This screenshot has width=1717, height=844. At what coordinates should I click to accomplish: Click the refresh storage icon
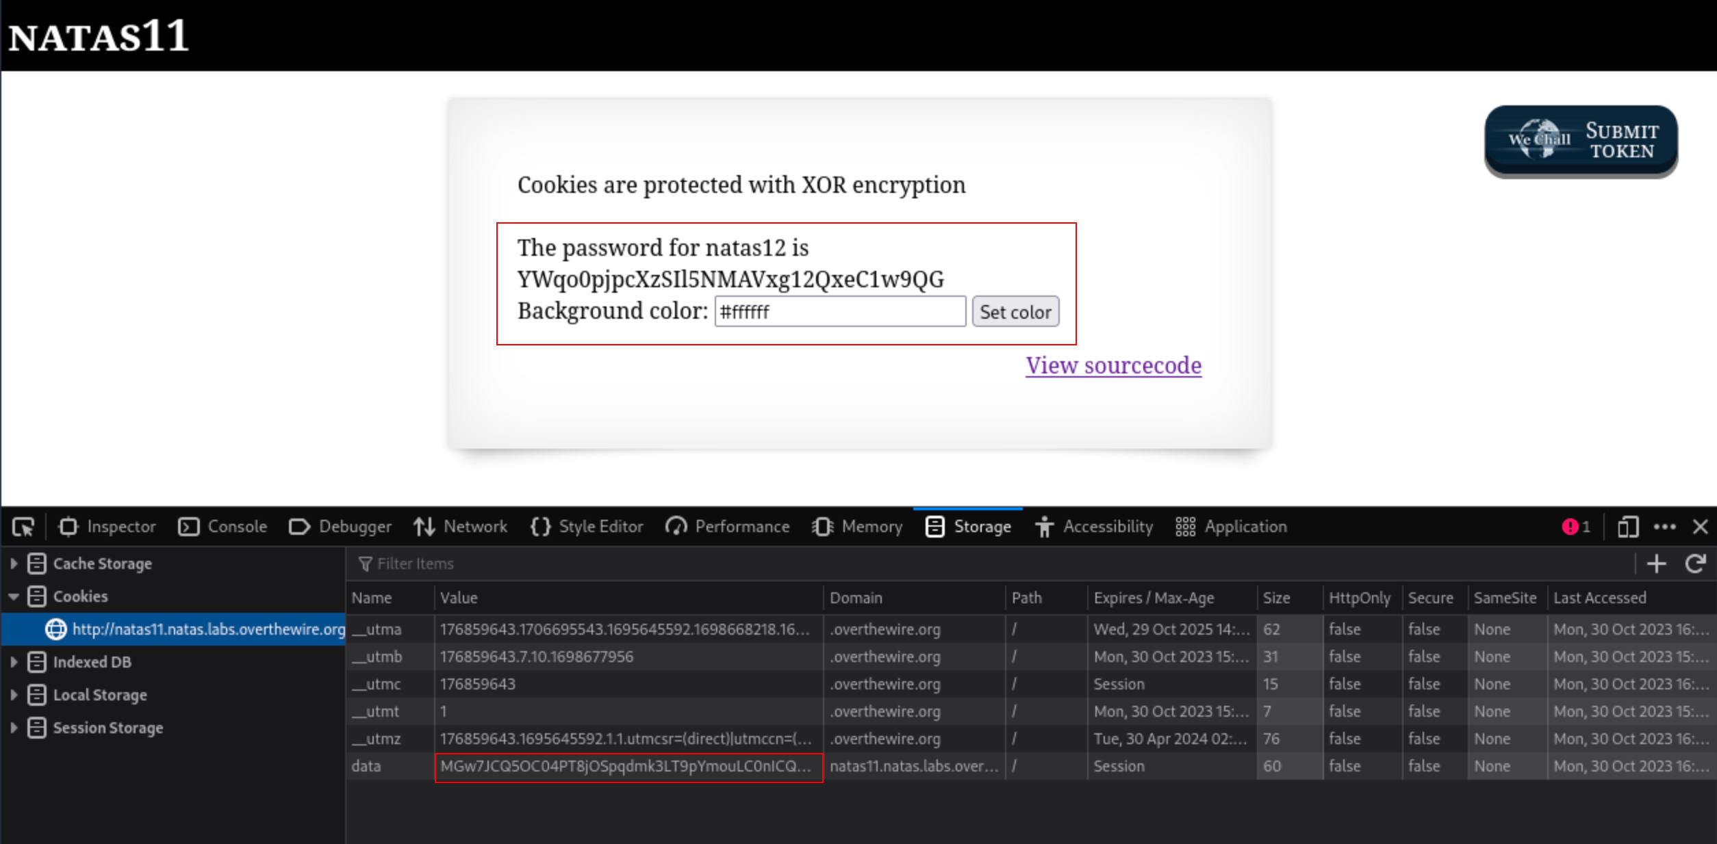point(1695,564)
